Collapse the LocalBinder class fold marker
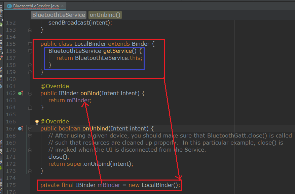The image size is (295, 194). pyautogui.click(x=30, y=44)
